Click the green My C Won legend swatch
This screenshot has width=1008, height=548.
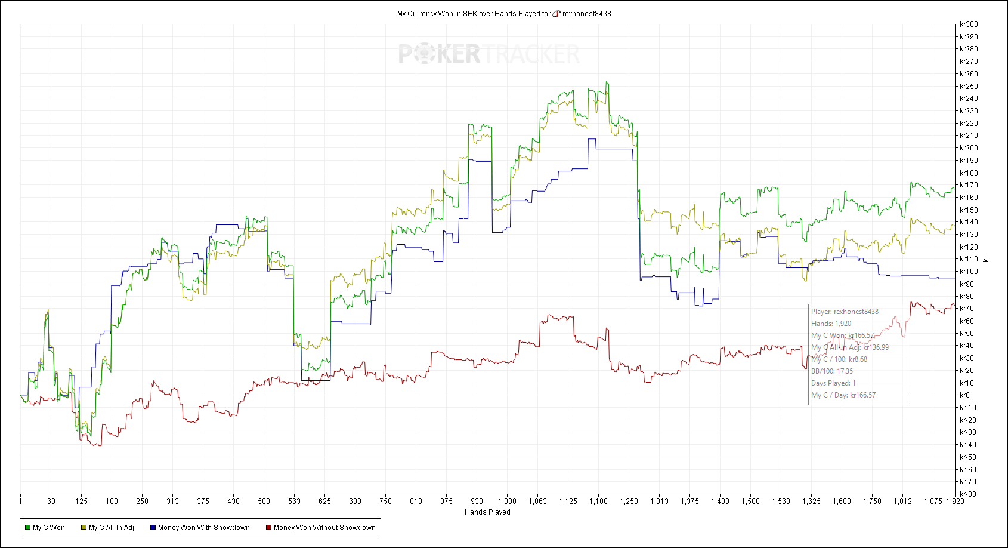[x=27, y=528]
